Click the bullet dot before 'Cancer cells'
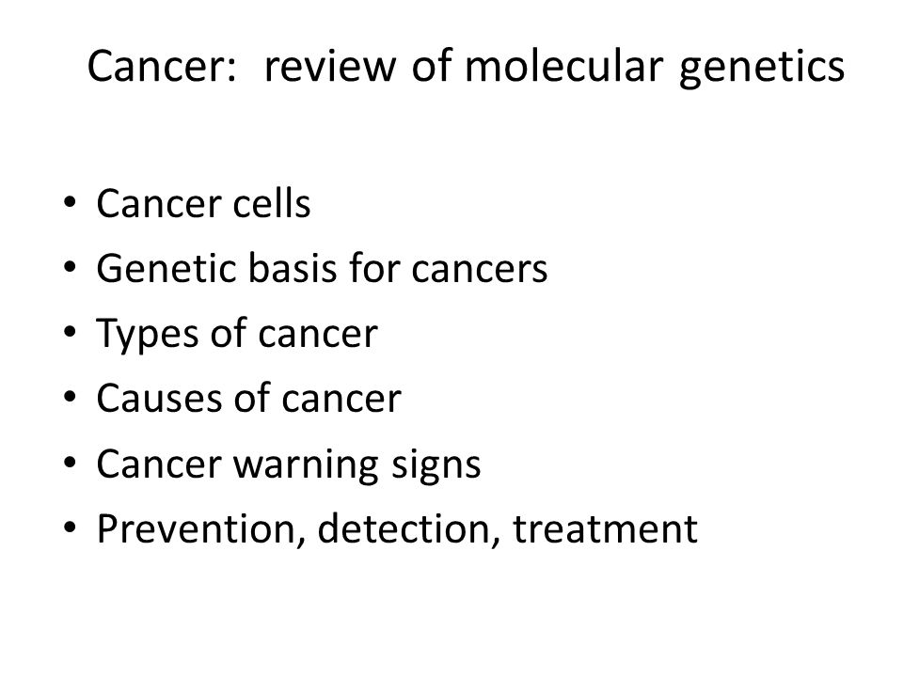Screen dimensions: 903x677 click(x=70, y=203)
